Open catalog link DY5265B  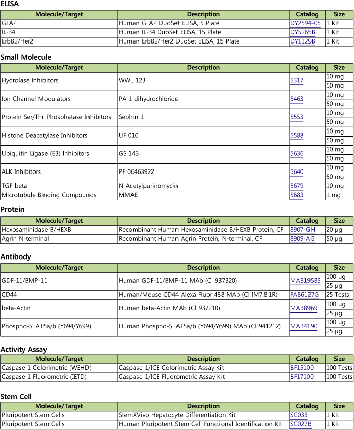pyautogui.click(x=302, y=32)
